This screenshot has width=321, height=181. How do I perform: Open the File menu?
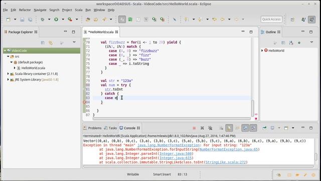coord(6,10)
